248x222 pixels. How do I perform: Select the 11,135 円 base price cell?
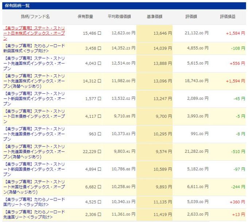click(x=163, y=202)
